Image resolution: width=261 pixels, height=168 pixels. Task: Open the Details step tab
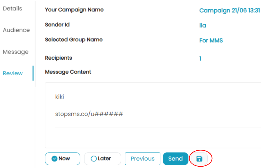(12, 9)
